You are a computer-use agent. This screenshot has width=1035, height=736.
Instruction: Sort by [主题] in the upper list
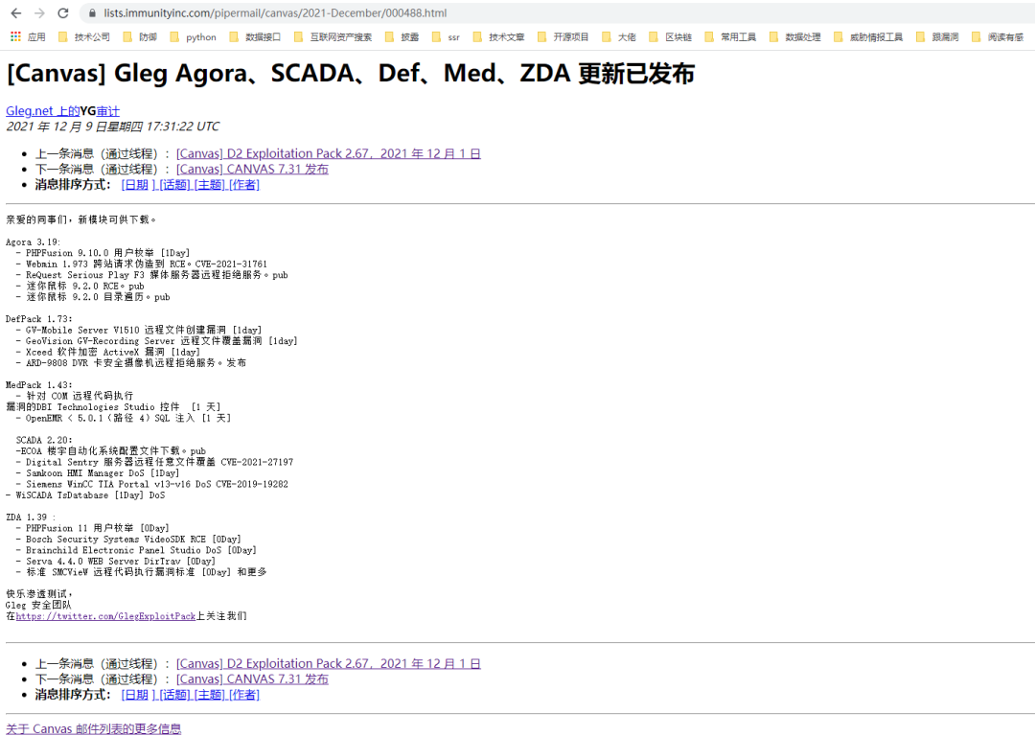pyautogui.click(x=210, y=185)
